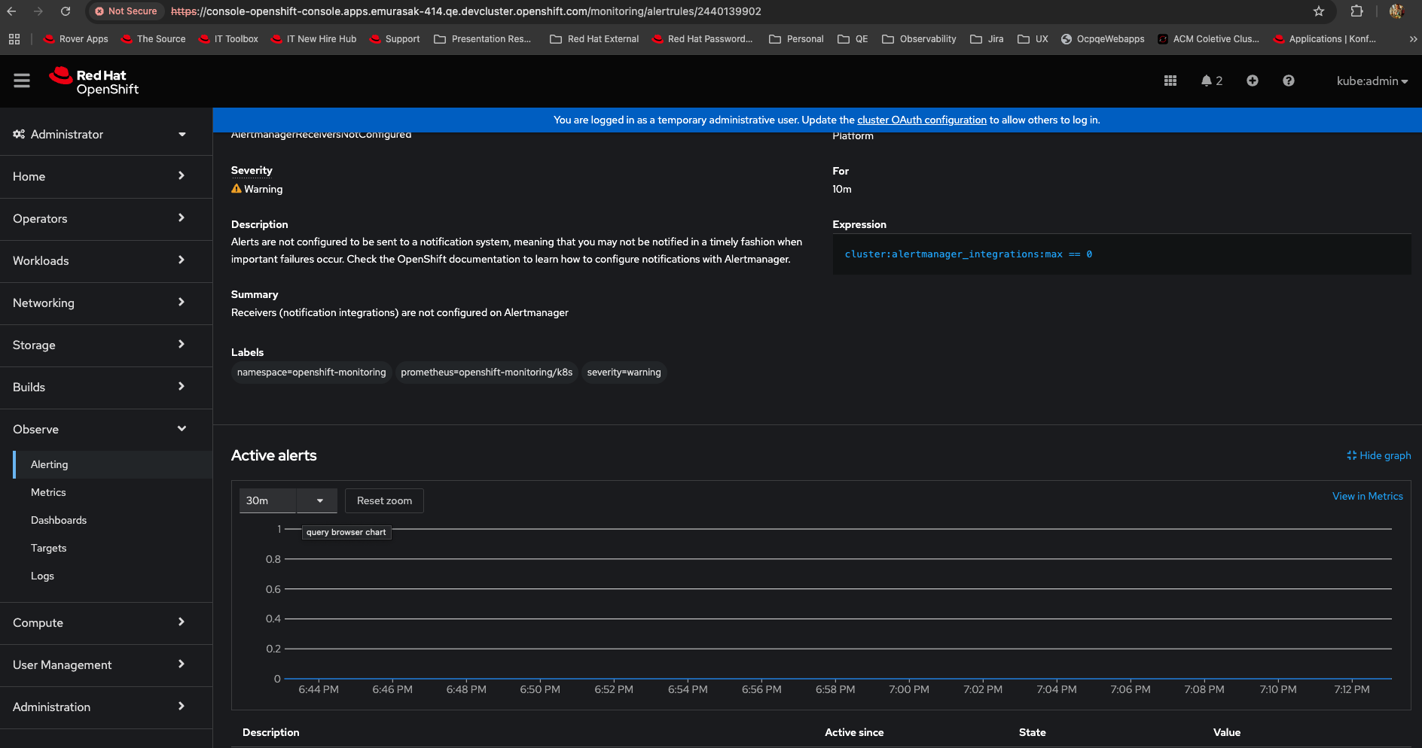Open notifications bell showing 2 alerts

click(x=1212, y=81)
